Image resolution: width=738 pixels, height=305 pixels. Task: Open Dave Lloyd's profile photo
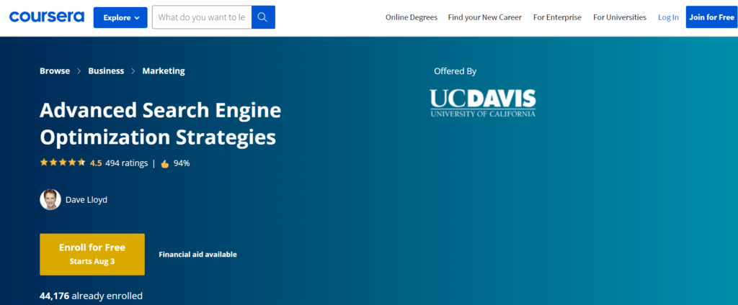[x=50, y=200]
